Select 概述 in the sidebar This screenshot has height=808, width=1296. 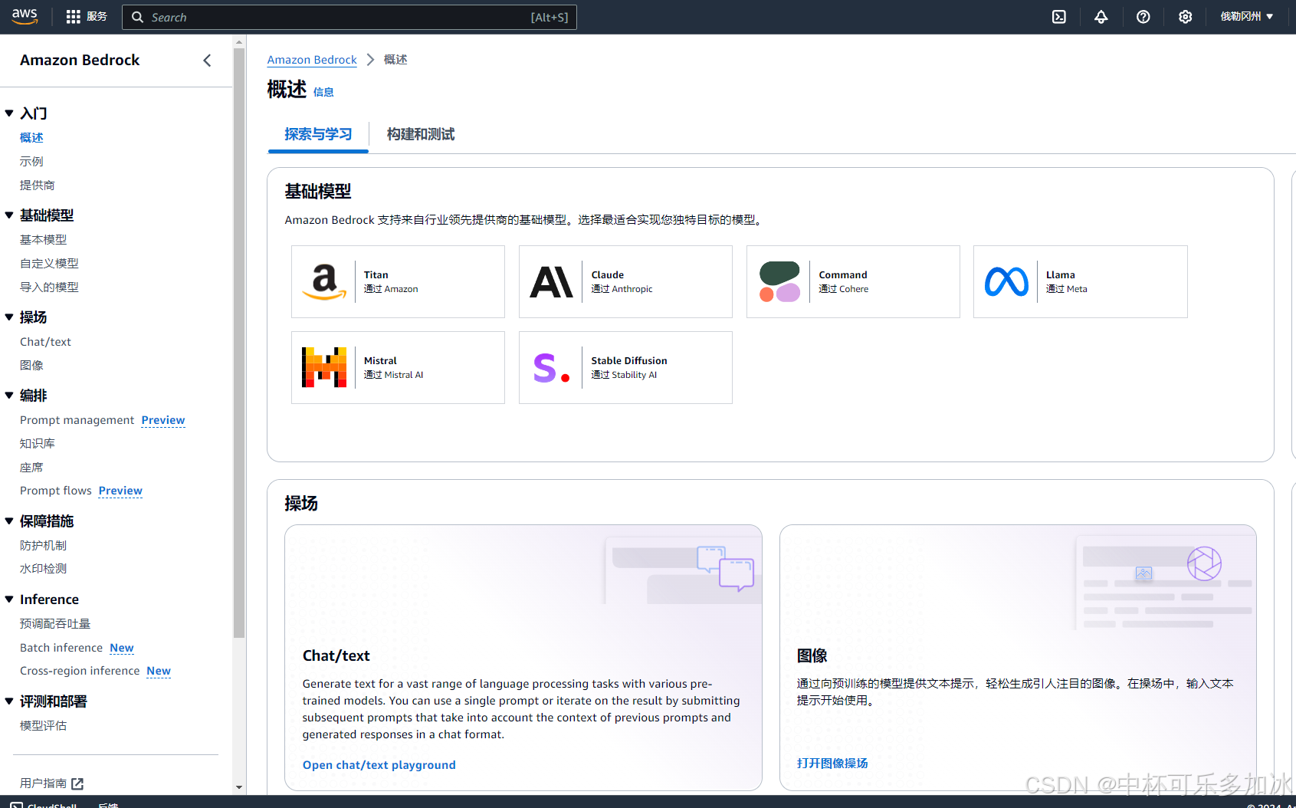click(31, 138)
